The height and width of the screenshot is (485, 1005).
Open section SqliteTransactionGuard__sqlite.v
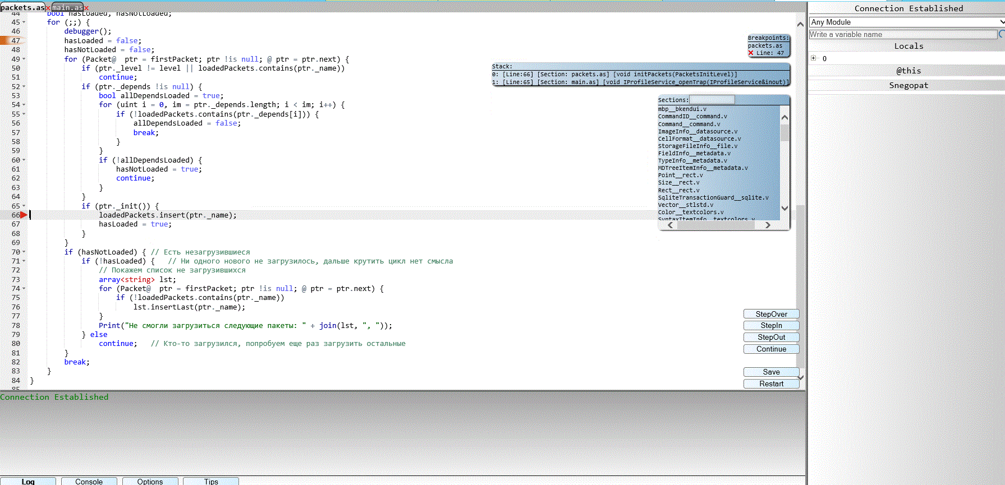point(713,197)
